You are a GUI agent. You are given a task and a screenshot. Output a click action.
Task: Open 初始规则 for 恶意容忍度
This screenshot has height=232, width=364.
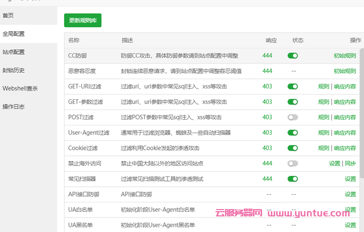click(x=344, y=71)
